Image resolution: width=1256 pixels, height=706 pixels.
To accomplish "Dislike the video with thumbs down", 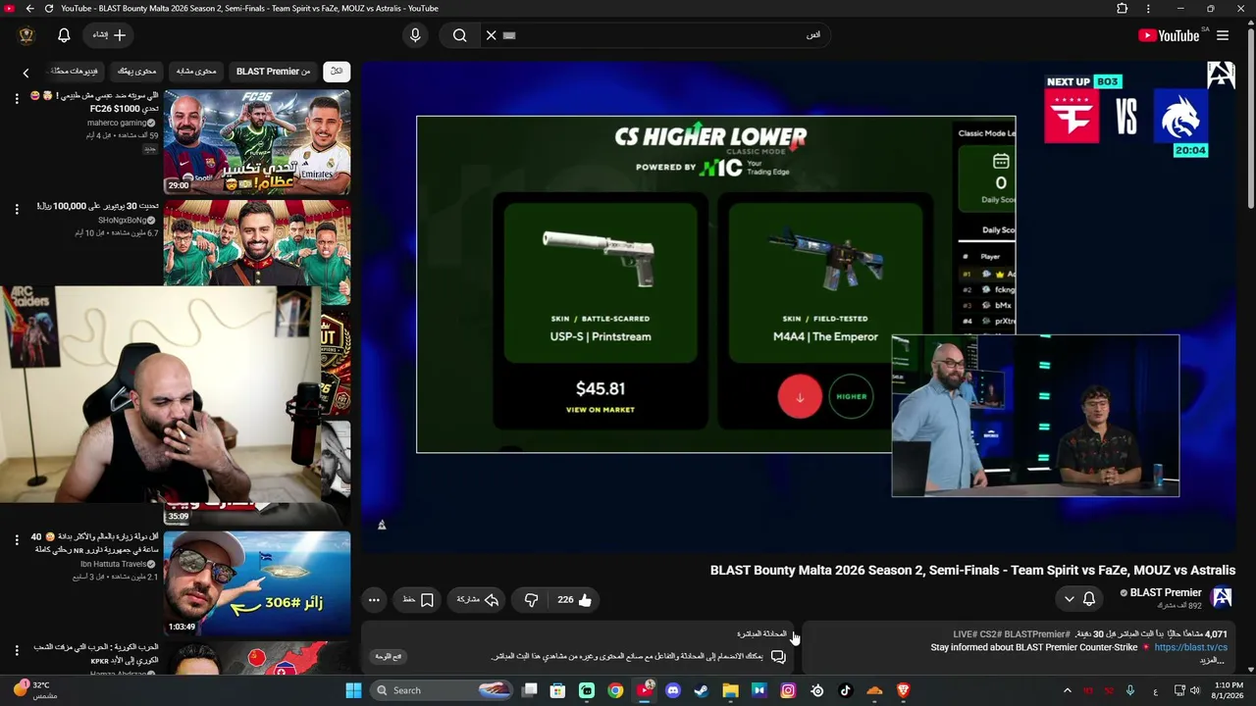I will point(531,600).
